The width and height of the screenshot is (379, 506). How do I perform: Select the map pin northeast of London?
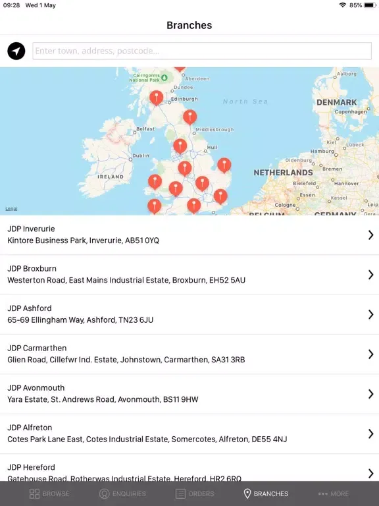point(220,196)
